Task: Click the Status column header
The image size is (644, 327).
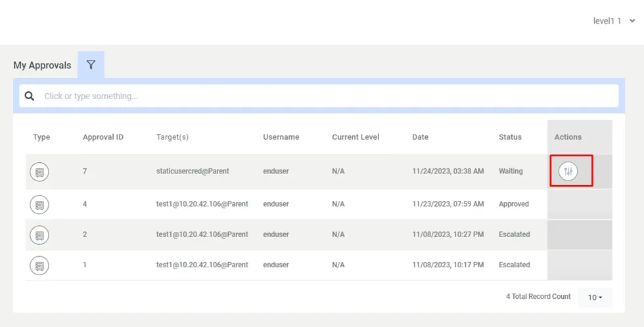Action: pos(510,137)
